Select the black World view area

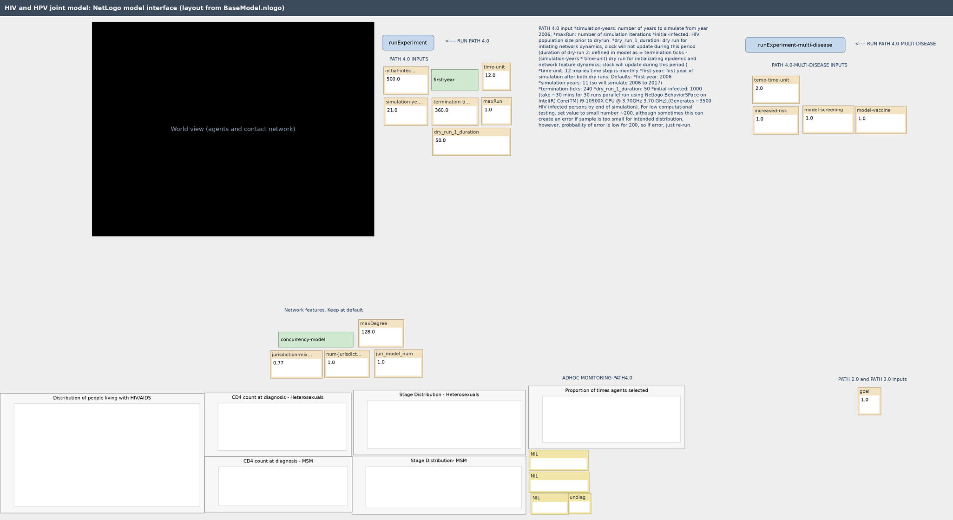(x=233, y=129)
